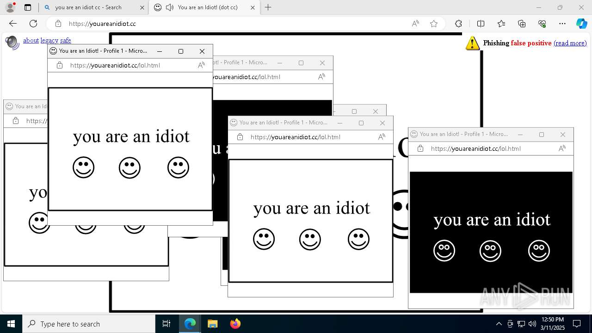Open the taskbar volume icon

[x=532, y=324]
